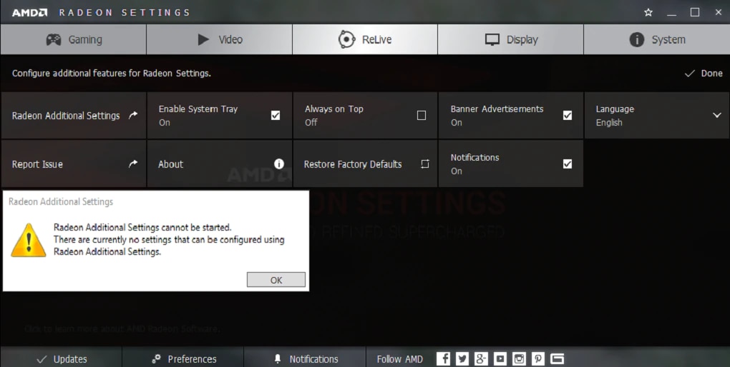Uncheck the Notifications tile checkbox
Viewport: 730px width, 367px height.
(x=567, y=164)
